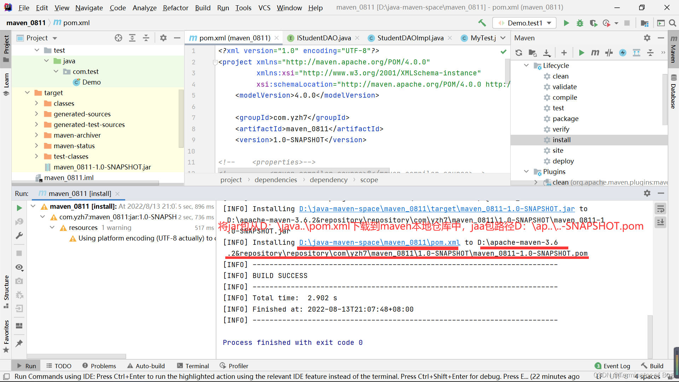
Task: Open Project Structure folder icon
Action: 644,23
